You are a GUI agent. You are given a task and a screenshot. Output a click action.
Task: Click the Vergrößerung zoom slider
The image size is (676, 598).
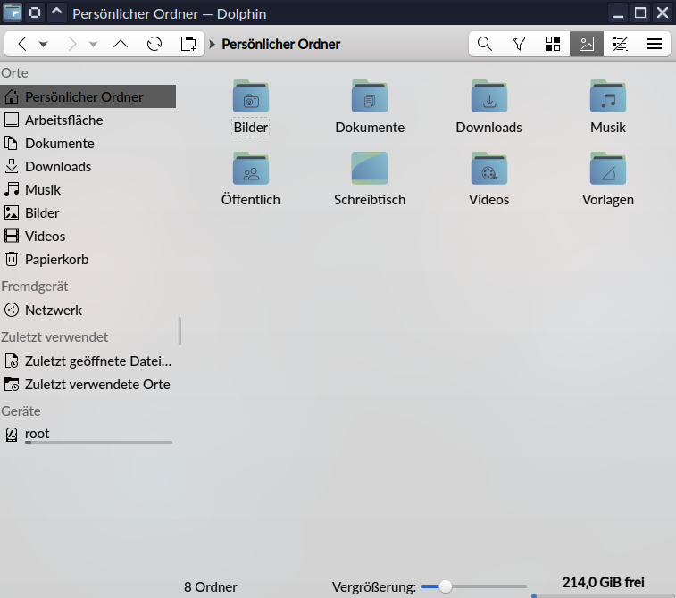coord(474,586)
